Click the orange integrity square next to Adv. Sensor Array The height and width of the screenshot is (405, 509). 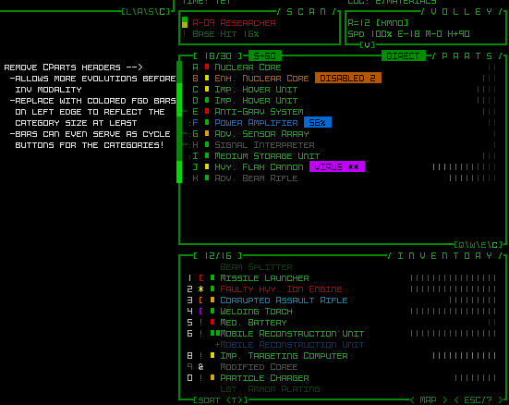coord(207,133)
